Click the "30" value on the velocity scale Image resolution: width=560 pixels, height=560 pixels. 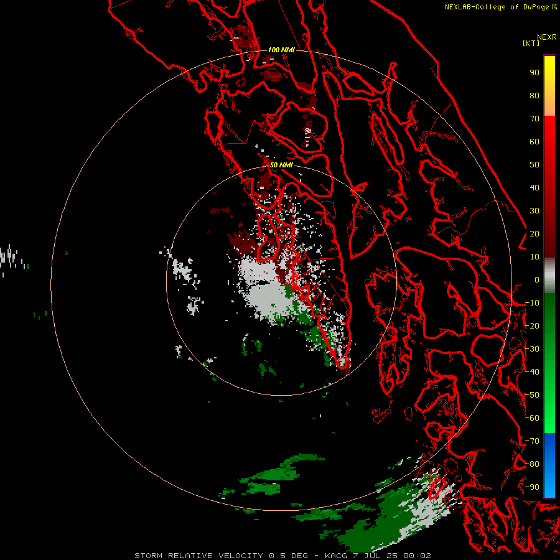pyautogui.click(x=534, y=211)
